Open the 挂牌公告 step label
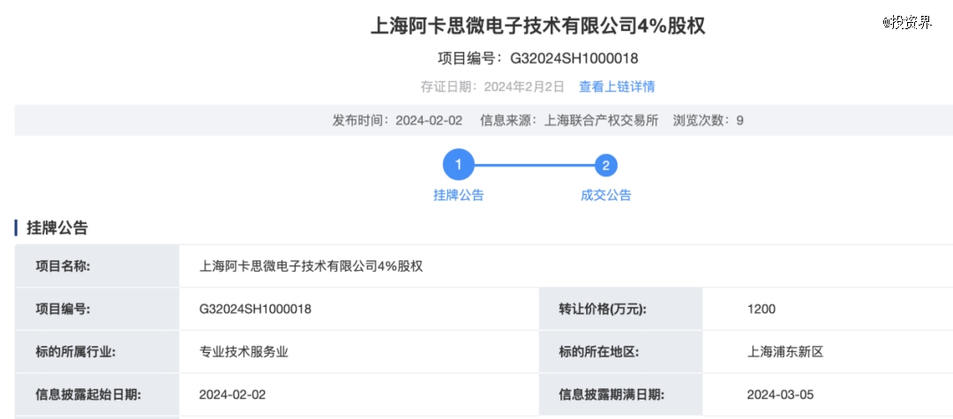The height and width of the screenshot is (419, 953). [x=458, y=196]
